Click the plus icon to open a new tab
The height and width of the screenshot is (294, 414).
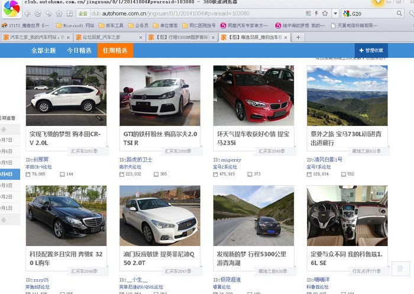[298, 37]
